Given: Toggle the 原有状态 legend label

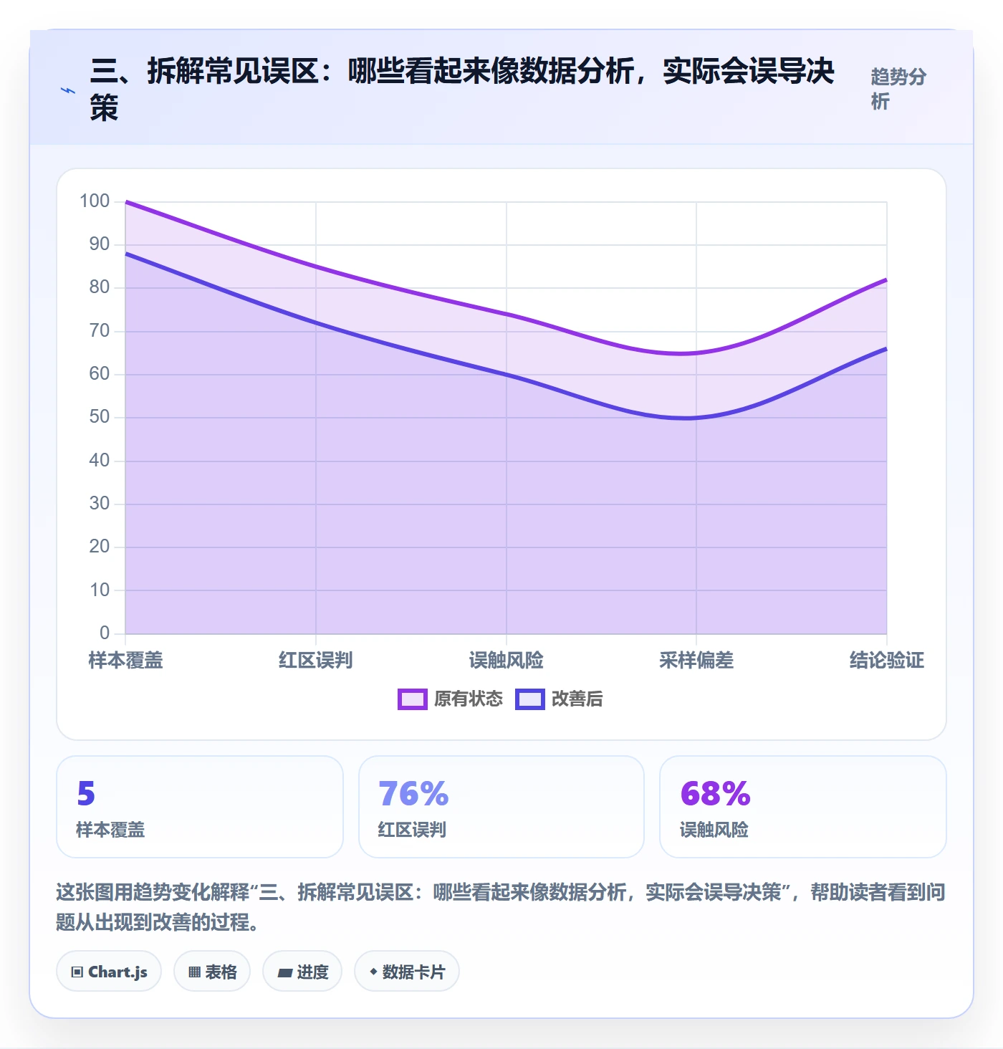Looking at the screenshot, I should pyautogui.click(x=469, y=699).
